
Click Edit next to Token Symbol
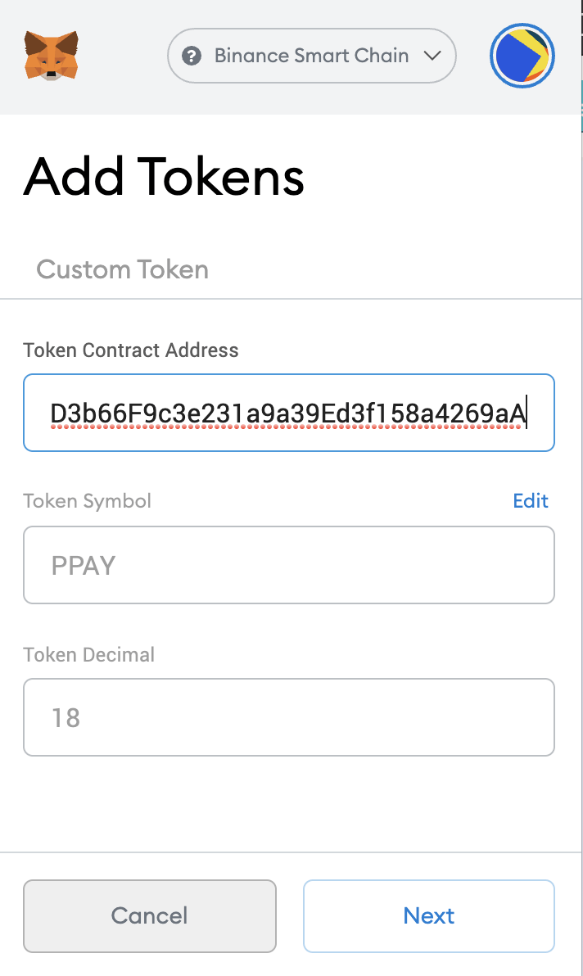click(x=531, y=501)
